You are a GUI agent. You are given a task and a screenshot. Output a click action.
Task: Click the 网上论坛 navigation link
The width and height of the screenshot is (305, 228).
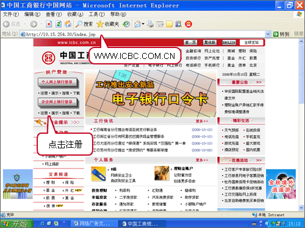coord(212,51)
